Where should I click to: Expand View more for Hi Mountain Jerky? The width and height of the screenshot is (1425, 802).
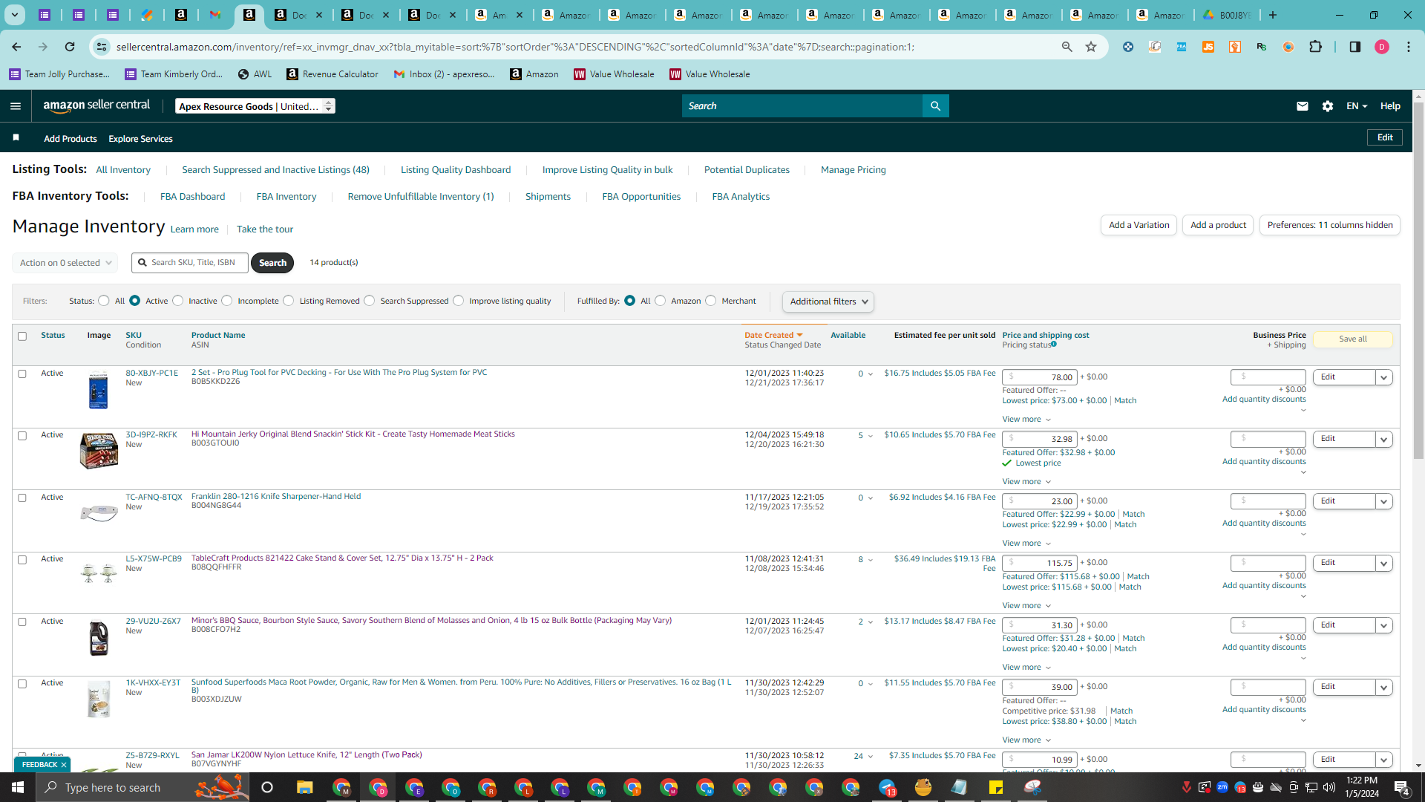(1026, 482)
